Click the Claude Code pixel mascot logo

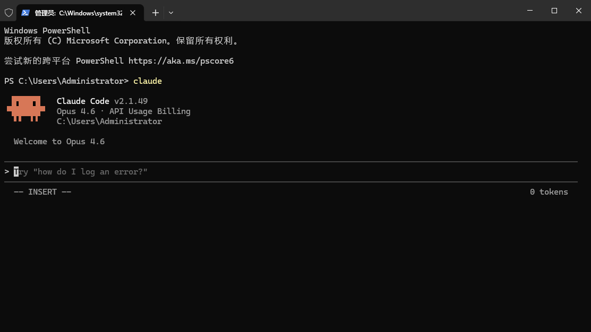tap(26, 108)
